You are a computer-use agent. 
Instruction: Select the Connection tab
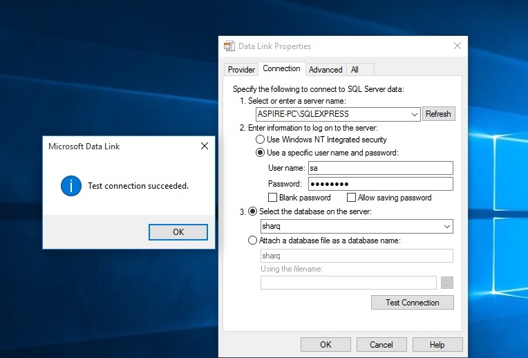click(281, 68)
